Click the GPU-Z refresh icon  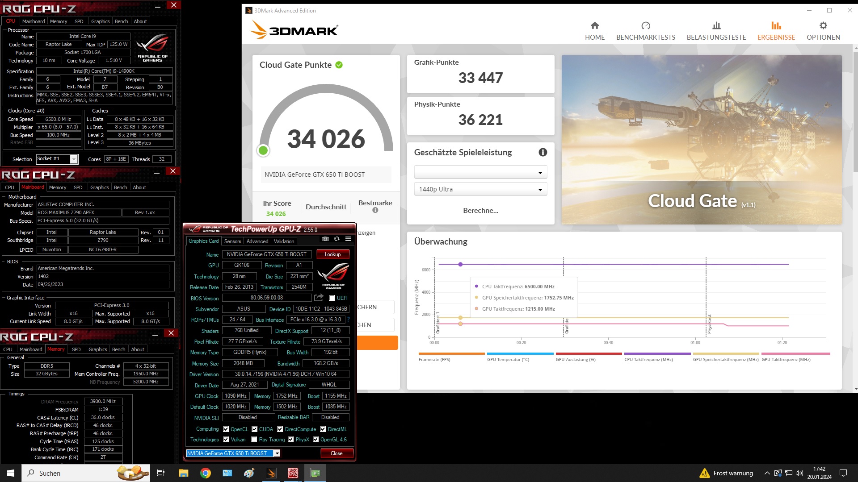(x=337, y=239)
